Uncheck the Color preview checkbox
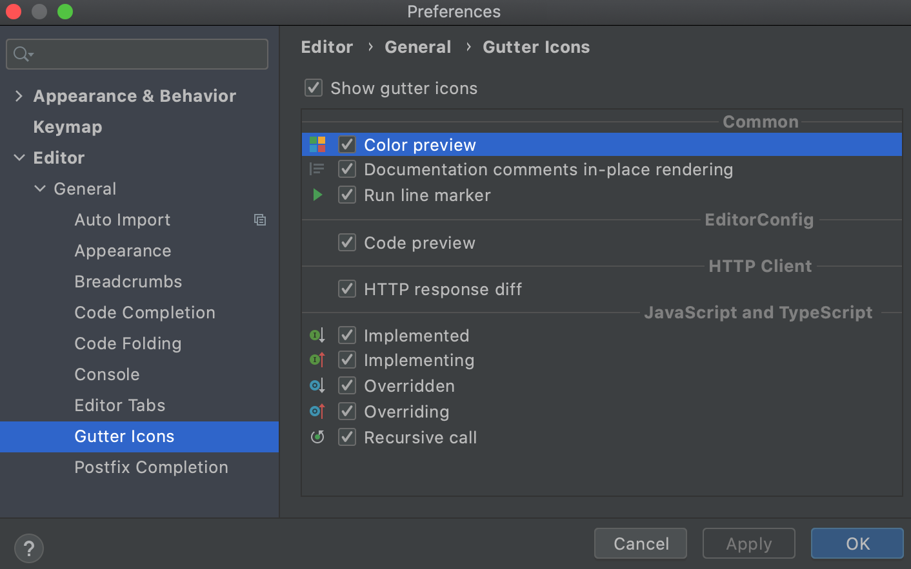The width and height of the screenshot is (911, 569). (347, 144)
